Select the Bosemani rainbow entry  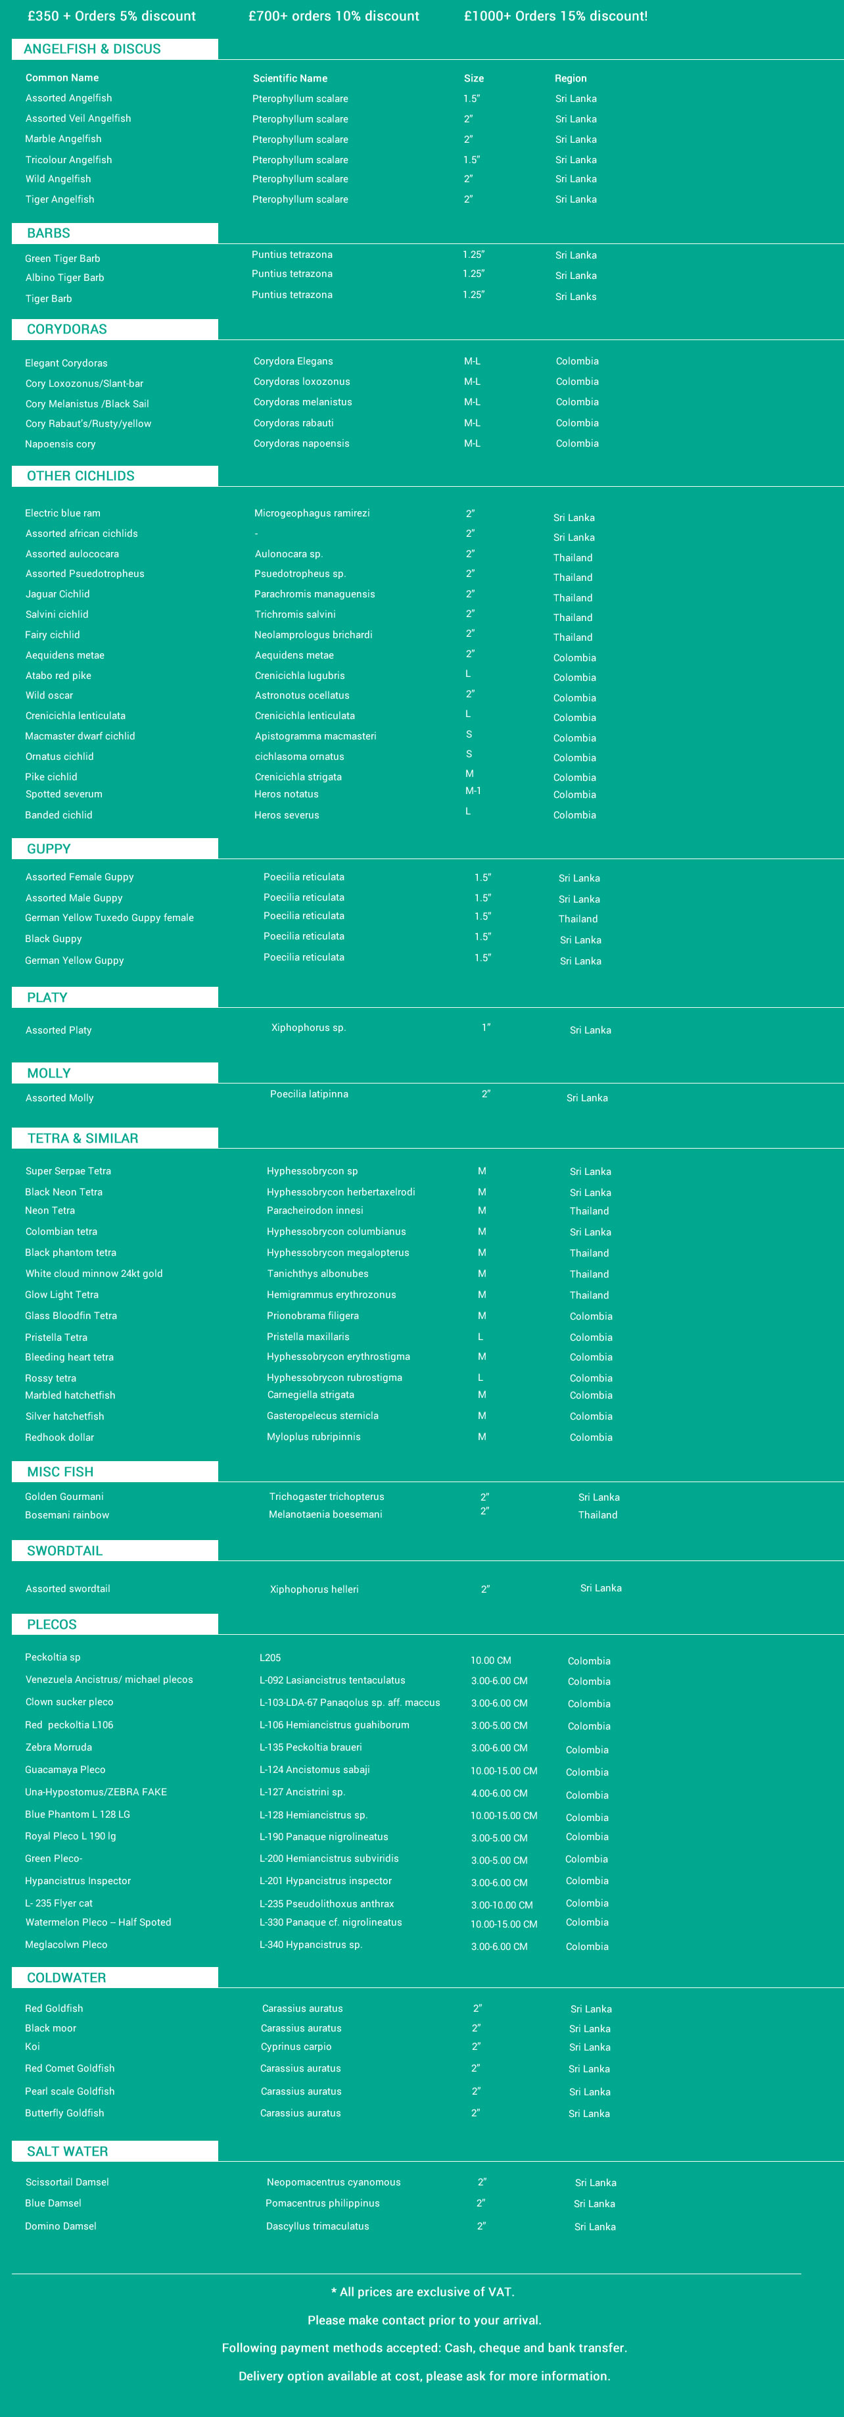(x=66, y=1514)
